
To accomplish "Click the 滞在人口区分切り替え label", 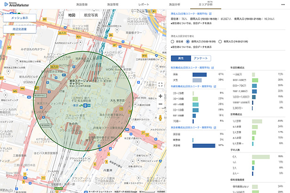I will (182, 36).
